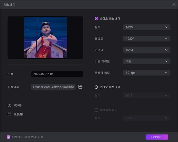Open the MOV format dropdown

(x=147, y=27)
